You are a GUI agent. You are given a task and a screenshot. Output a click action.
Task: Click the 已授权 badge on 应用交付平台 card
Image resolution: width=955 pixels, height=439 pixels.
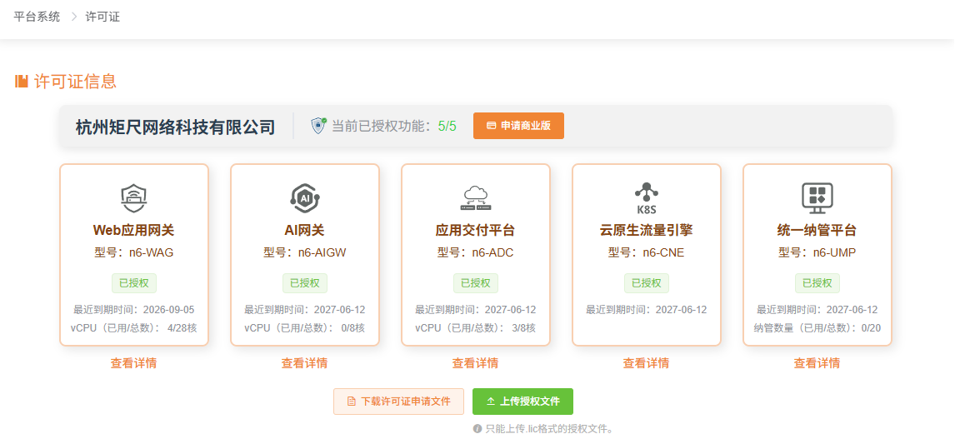[x=476, y=283]
